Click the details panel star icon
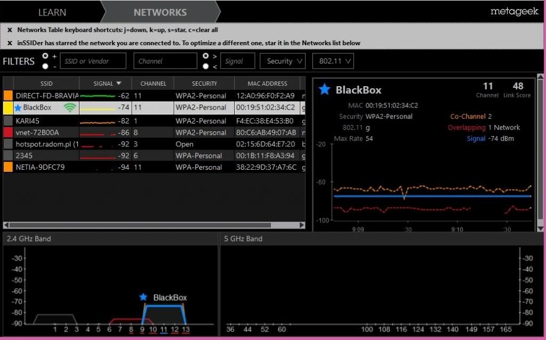 click(324, 89)
